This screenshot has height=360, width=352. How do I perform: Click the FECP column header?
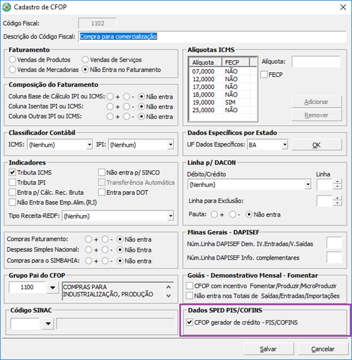pos(236,62)
